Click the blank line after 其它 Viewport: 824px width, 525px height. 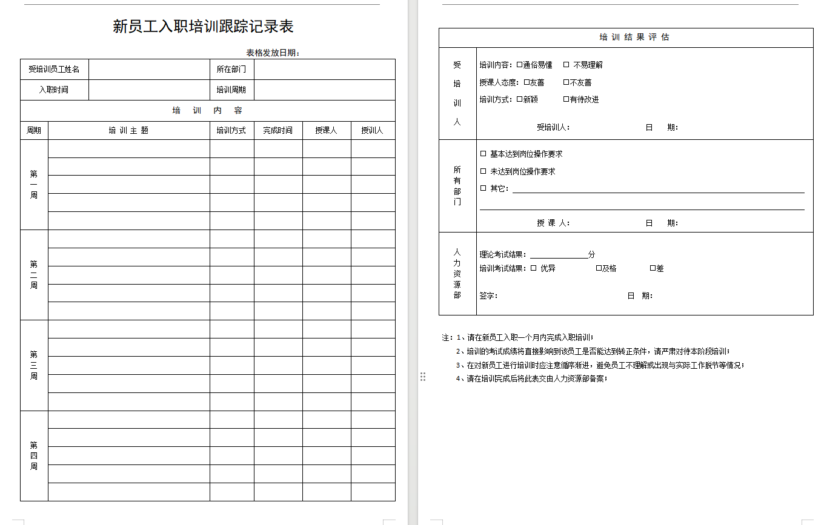click(659, 189)
